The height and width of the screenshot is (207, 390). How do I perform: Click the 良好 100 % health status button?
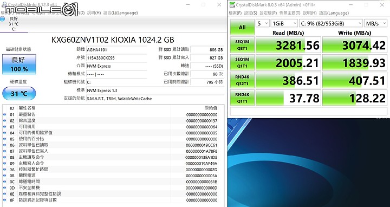pyautogui.click(x=19, y=64)
